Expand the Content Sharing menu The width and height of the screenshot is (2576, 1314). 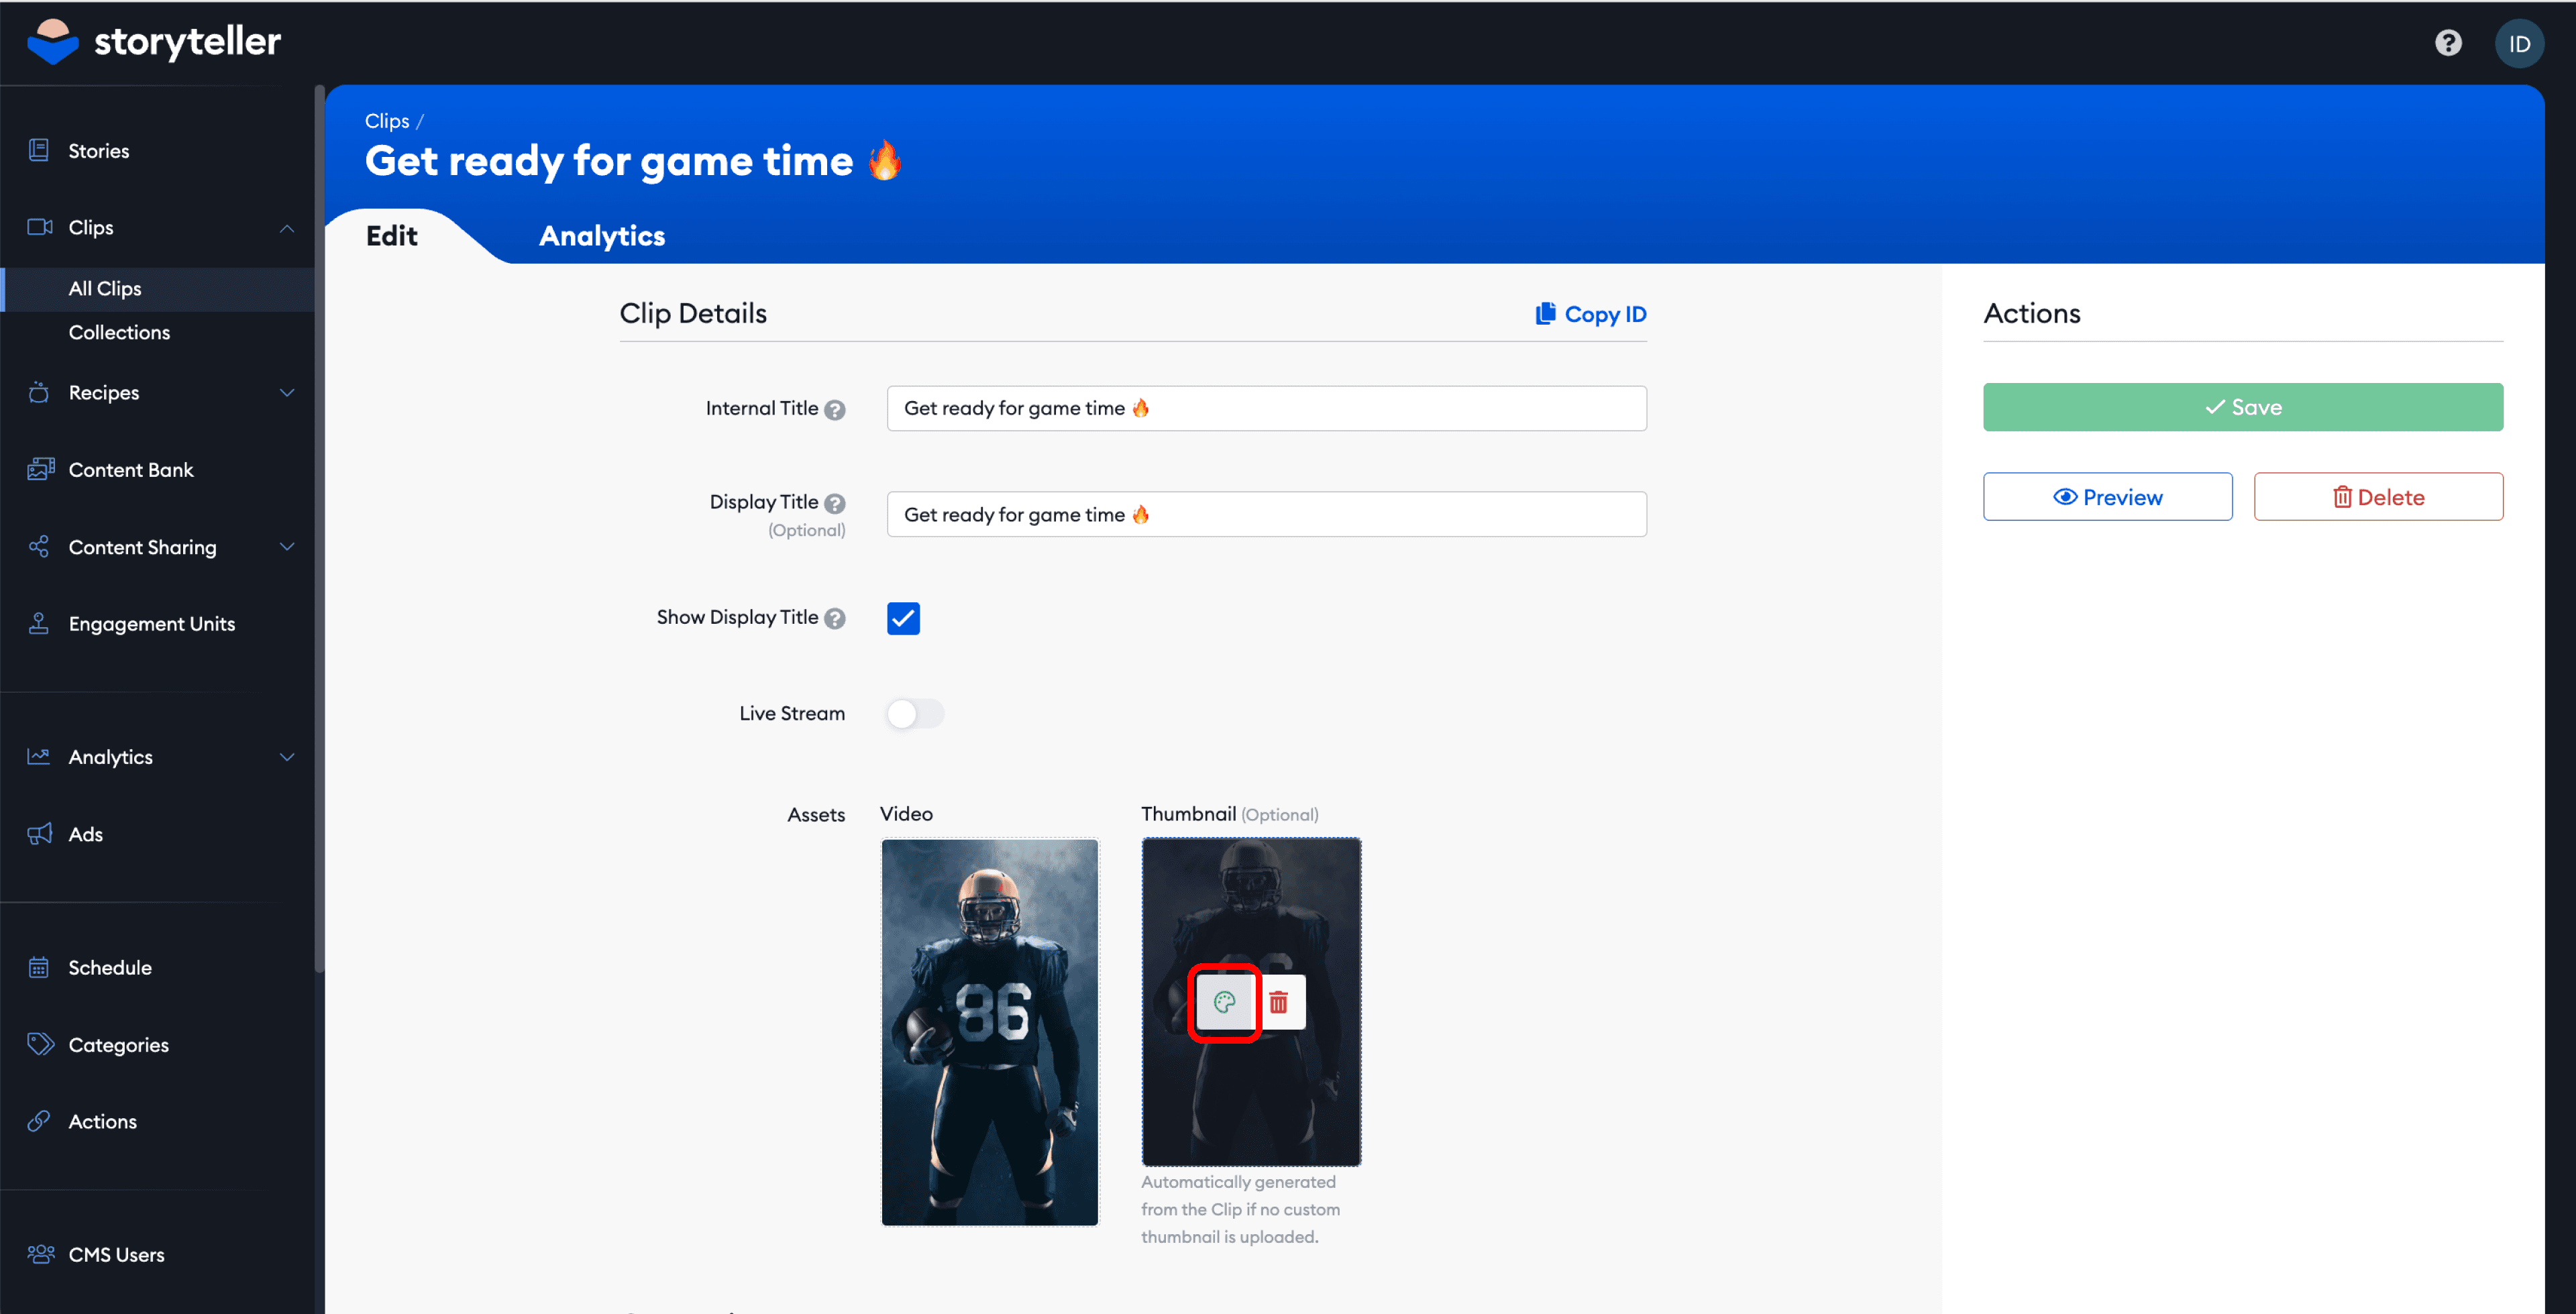[286, 547]
